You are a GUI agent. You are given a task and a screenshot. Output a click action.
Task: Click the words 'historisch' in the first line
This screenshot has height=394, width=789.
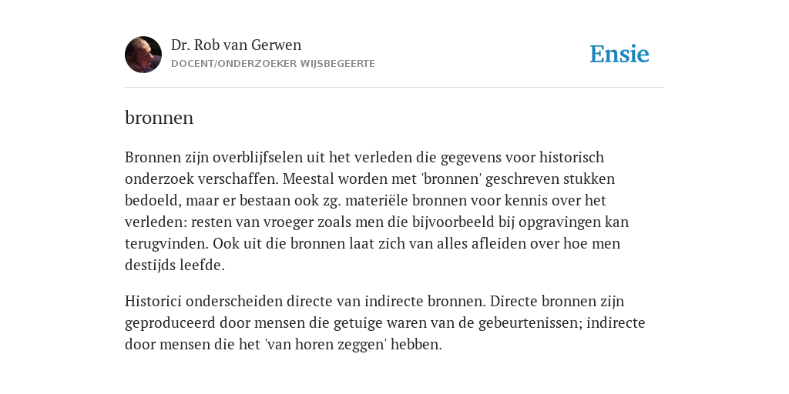tap(572, 157)
